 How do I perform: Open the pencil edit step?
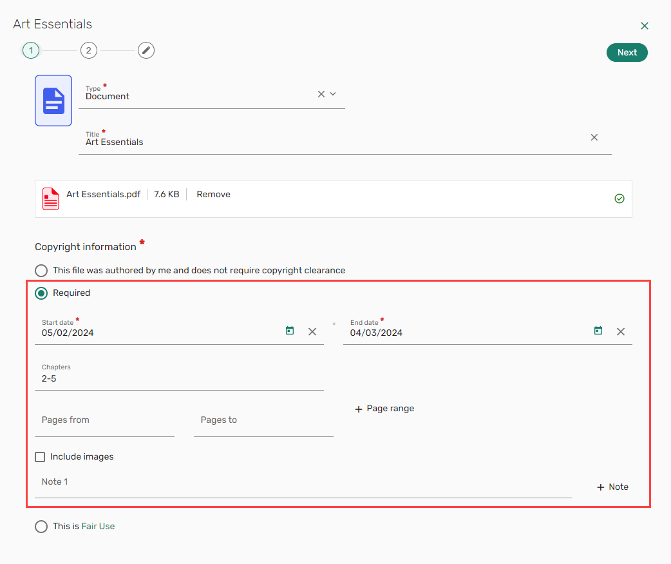(146, 50)
